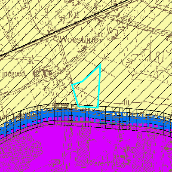The image size is (172, 172).
Task: Click the leftmost corner of the cyan polygon
Action: (x=72, y=85)
